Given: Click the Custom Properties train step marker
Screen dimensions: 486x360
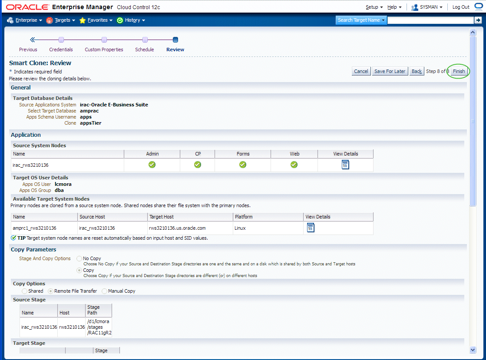Looking at the screenshot, I should (104, 40).
